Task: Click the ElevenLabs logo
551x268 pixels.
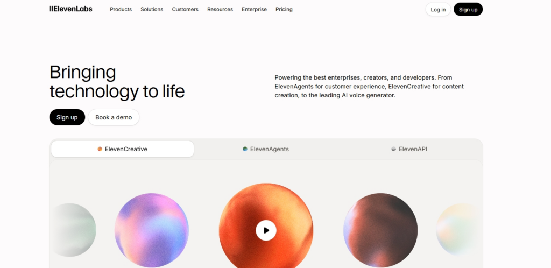Action: pyautogui.click(x=70, y=9)
